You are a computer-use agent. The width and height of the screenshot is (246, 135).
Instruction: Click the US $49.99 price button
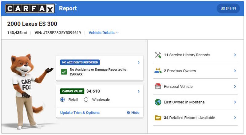tap(228, 9)
